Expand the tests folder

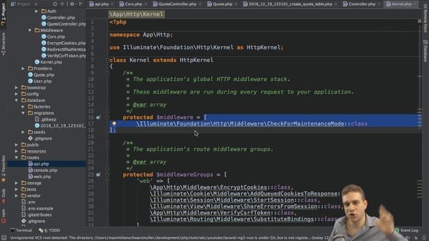[x=17, y=189]
